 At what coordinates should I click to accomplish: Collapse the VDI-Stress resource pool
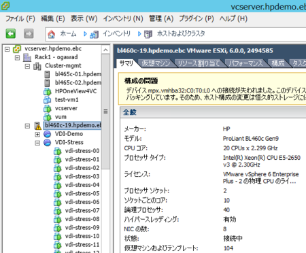coord(37,143)
